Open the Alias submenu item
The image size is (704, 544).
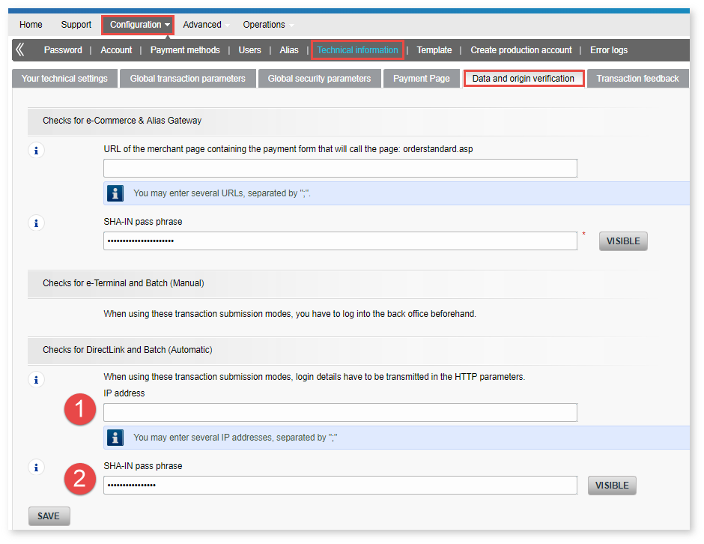pos(289,50)
